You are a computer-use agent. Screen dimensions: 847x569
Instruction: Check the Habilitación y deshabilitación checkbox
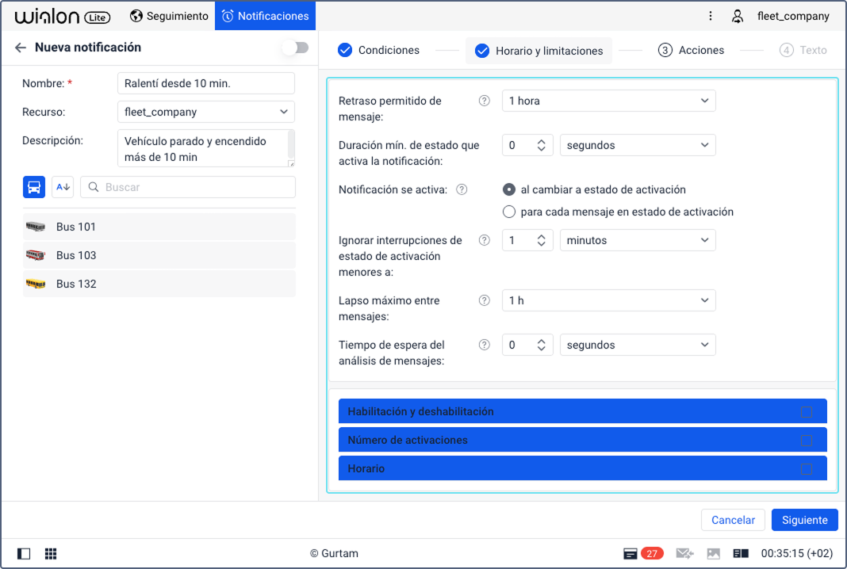806,411
